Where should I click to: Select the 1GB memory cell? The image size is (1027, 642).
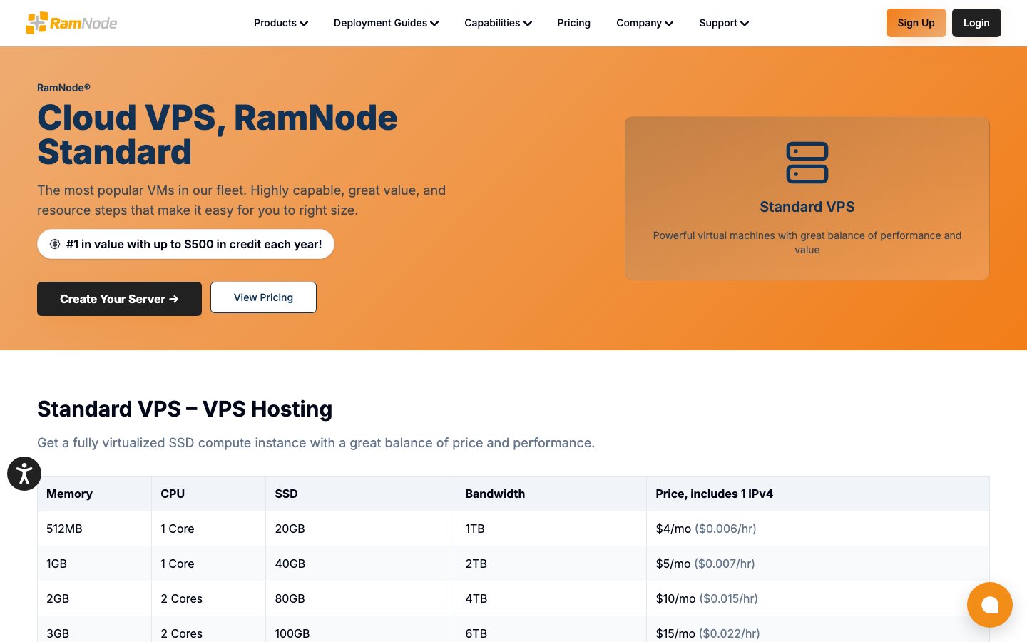click(x=94, y=564)
